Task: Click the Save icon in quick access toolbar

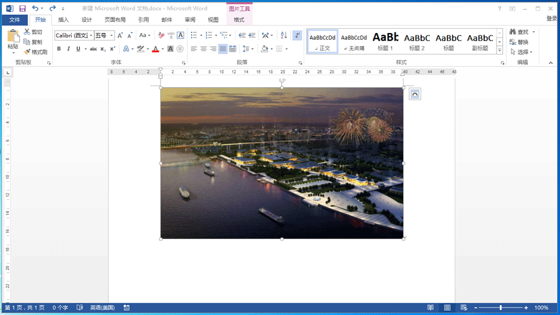Action: pos(22,9)
